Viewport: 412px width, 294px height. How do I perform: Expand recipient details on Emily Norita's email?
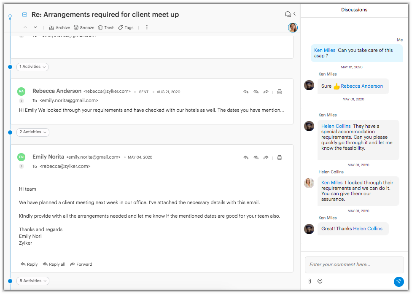point(22,166)
